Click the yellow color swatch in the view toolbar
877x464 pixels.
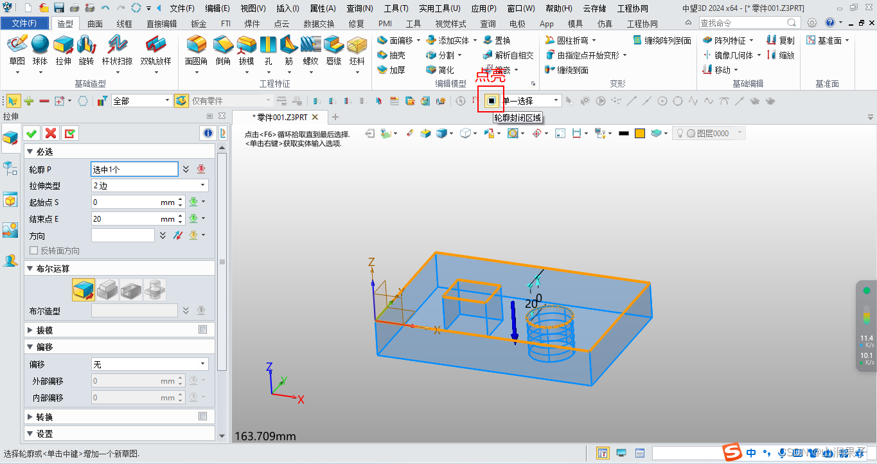(x=640, y=133)
